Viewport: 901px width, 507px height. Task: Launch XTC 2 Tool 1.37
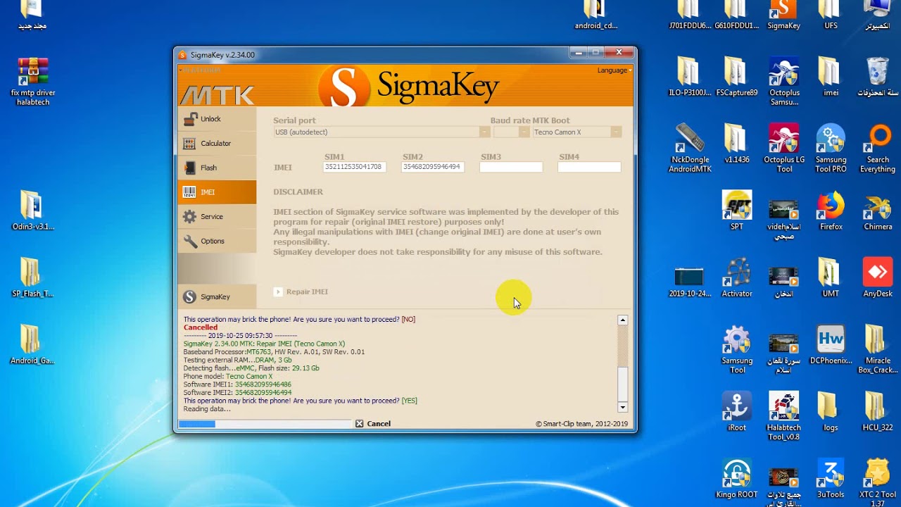click(877, 482)
